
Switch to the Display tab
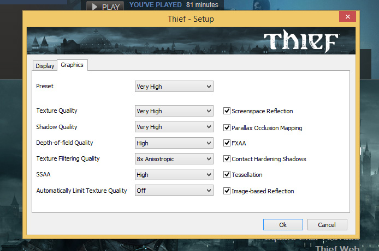point(45,66)
